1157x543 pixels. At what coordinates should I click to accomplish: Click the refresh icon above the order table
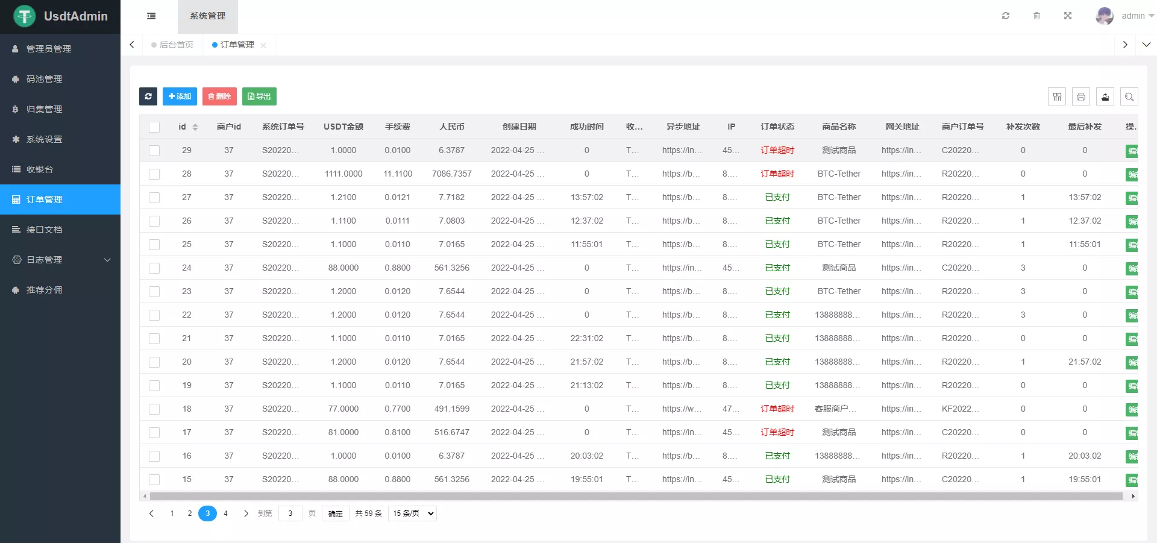[x=148, y=96]
